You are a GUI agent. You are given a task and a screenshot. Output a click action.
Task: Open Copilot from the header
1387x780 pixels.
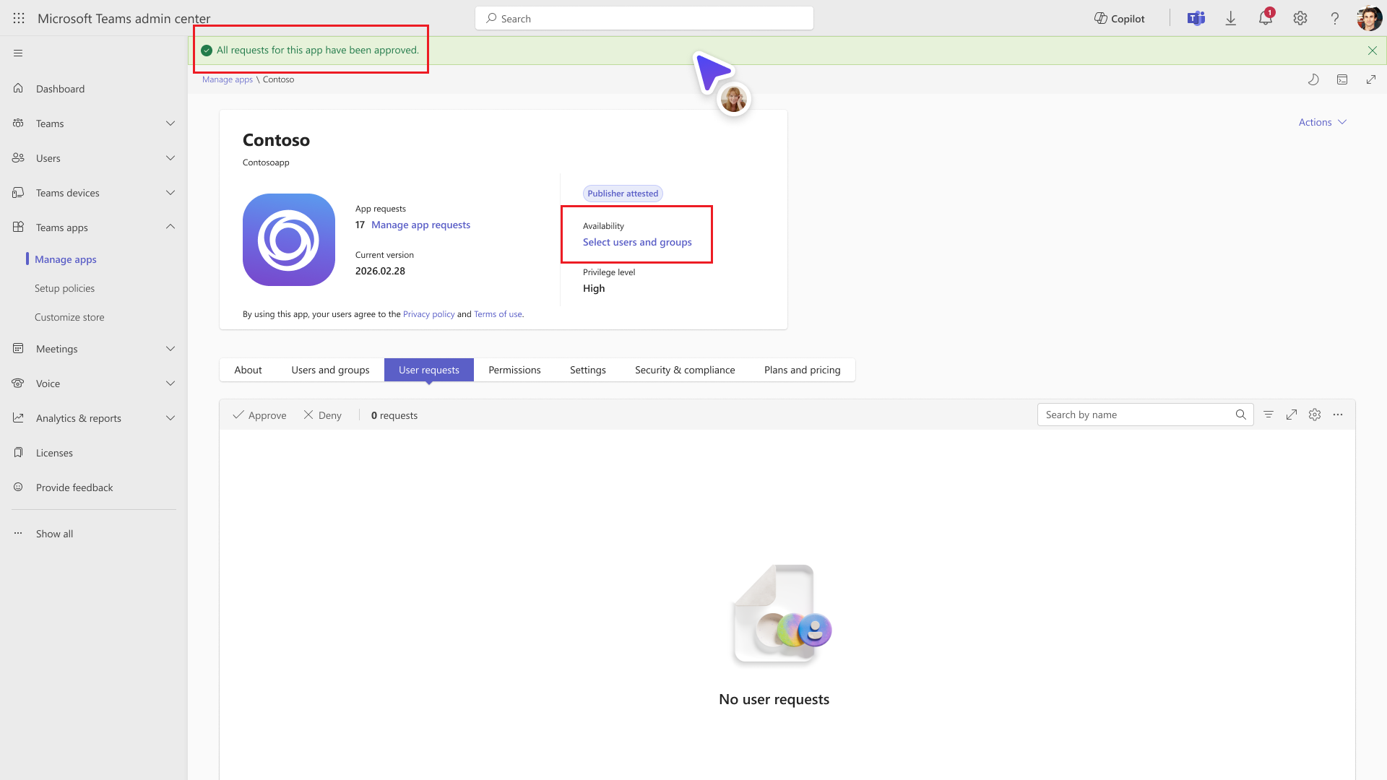pos(1120,19)
